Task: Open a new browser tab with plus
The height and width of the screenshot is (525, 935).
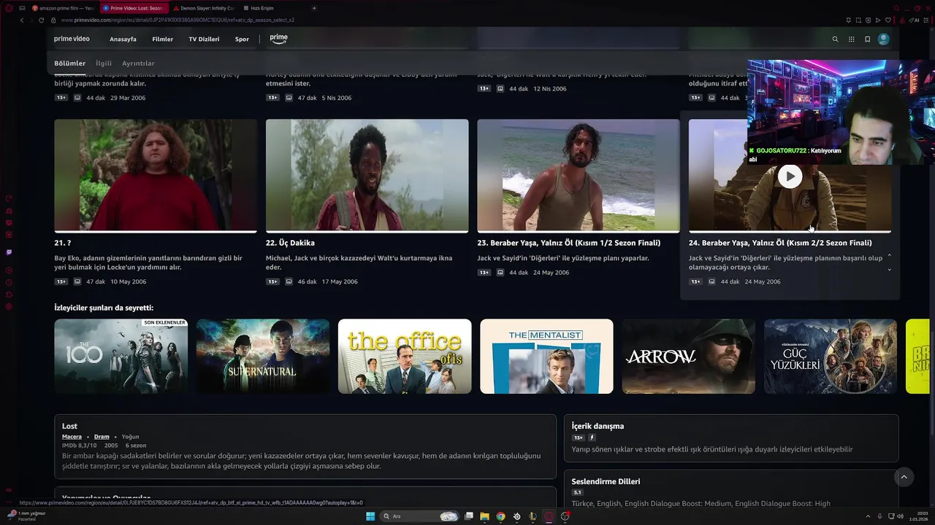Action: 314,8
